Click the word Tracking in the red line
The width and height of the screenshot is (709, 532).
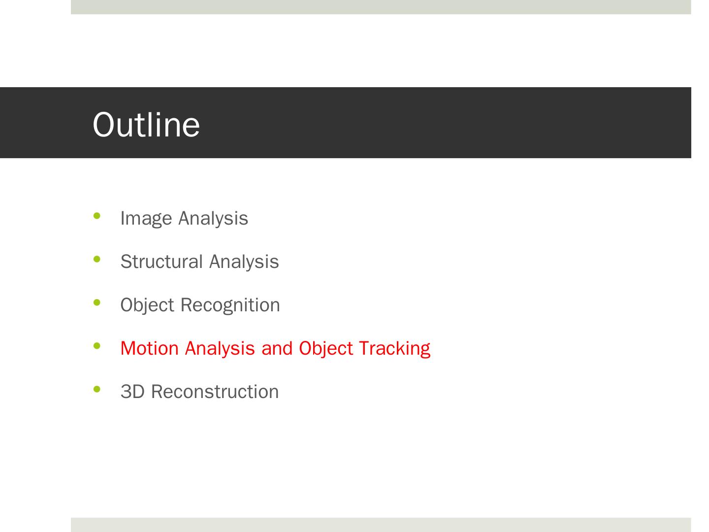(394, 348)
